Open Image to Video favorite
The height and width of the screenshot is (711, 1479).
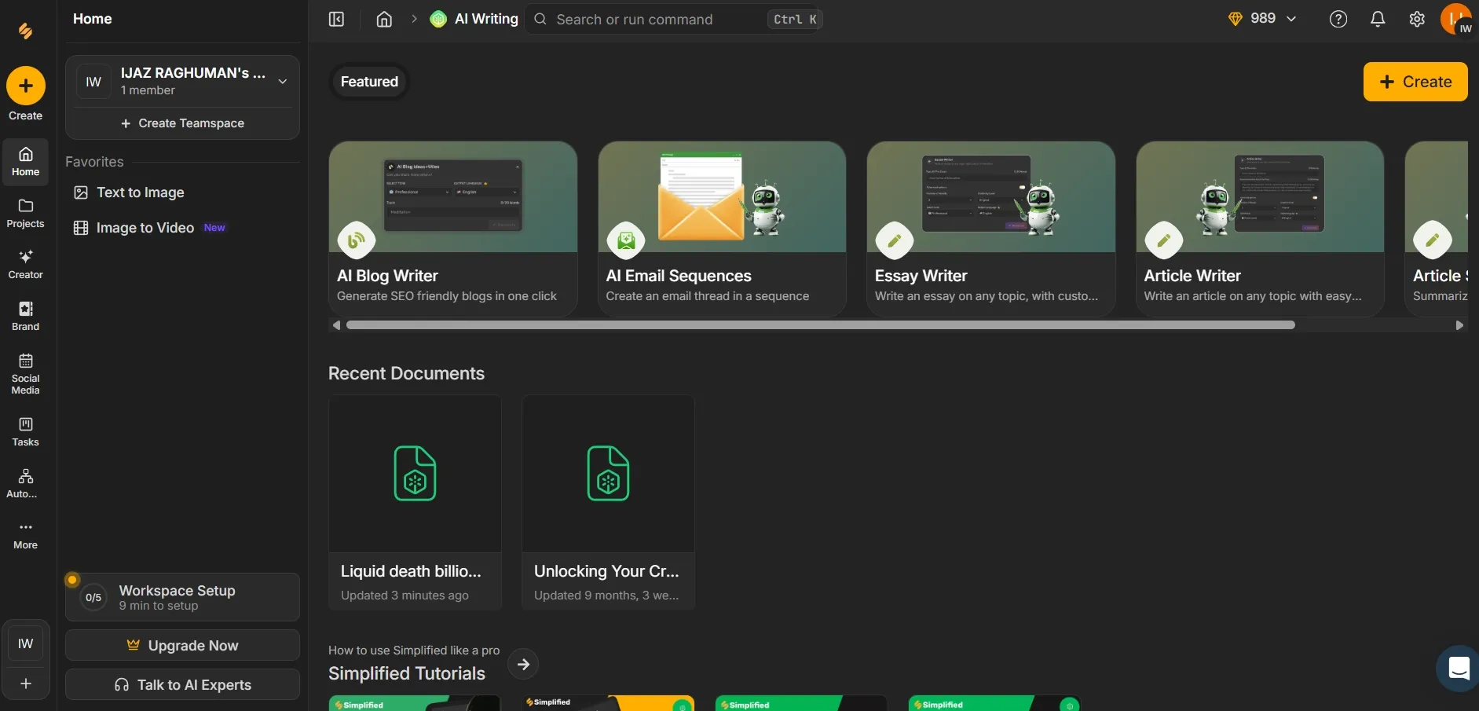pos(149,228)
